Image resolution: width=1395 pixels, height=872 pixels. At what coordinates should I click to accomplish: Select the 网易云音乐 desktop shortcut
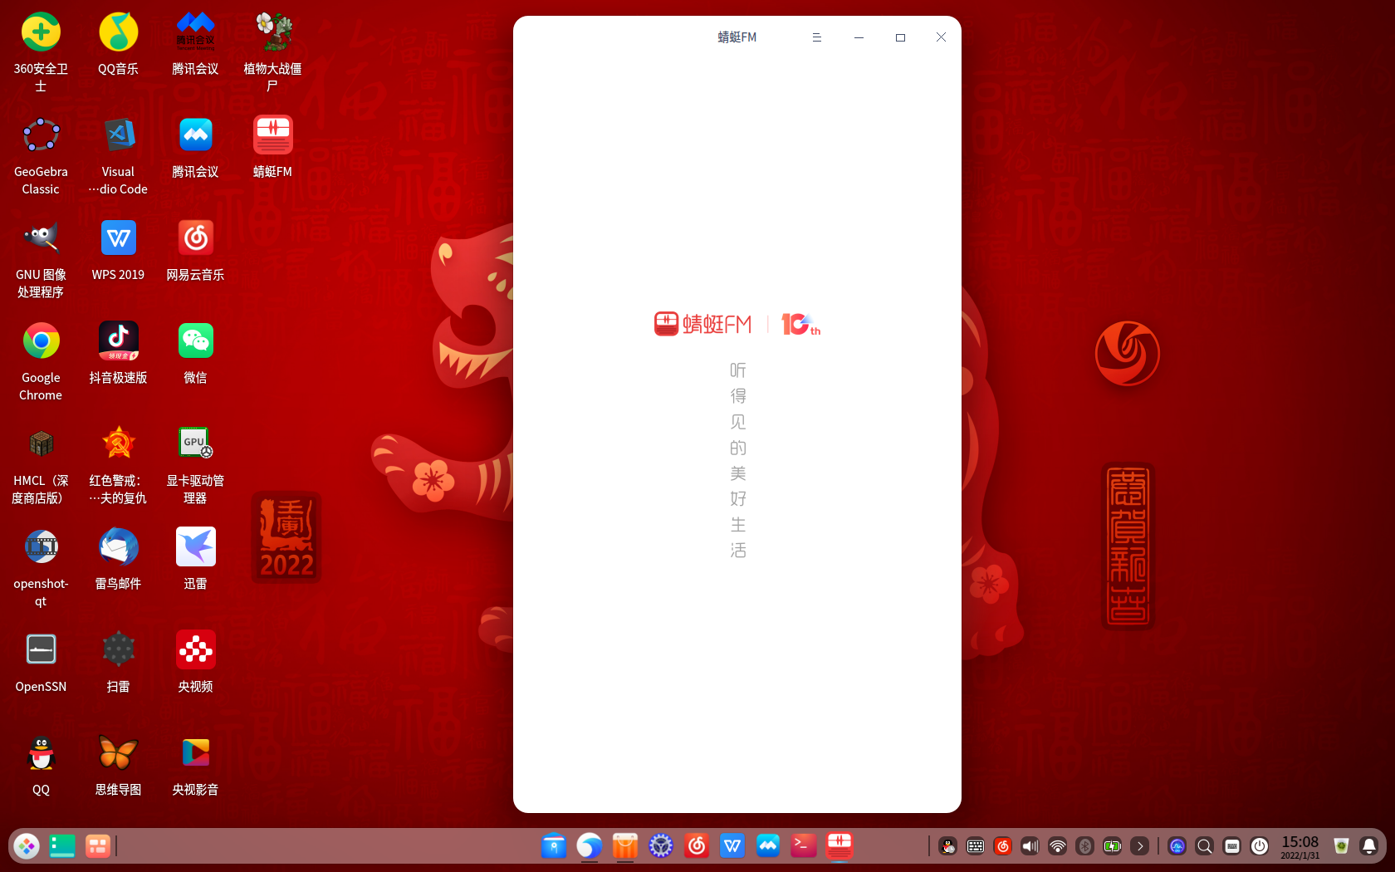pyautogui.click(x=195, y=250)
